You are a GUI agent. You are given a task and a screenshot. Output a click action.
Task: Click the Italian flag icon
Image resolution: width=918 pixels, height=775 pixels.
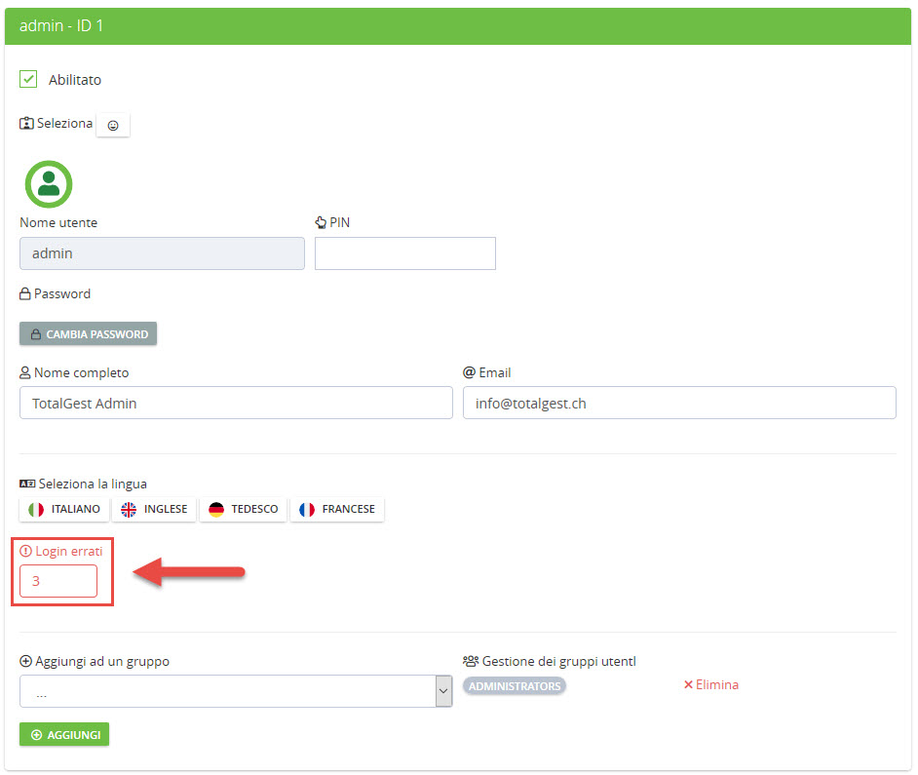tap(36, 510)
